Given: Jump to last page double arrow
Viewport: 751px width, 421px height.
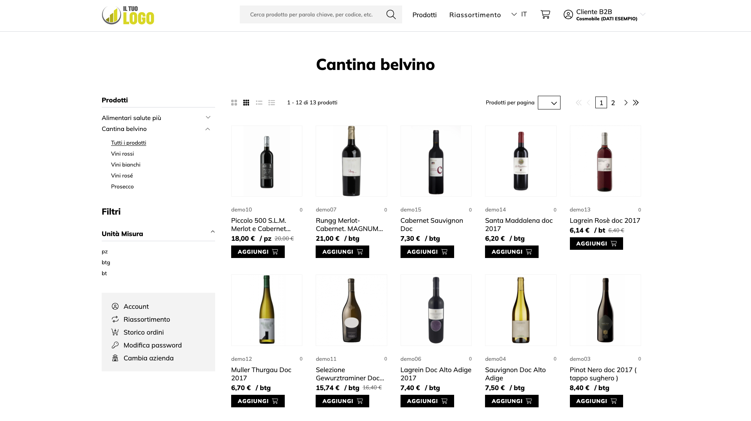Looking at the screenshot, I should pyautogui.click(x=636, y=103).
